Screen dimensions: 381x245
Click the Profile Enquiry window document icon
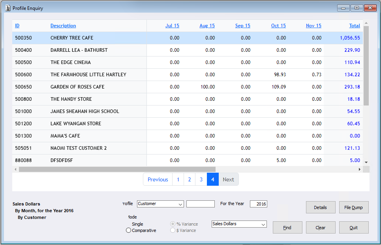point(8,8)
